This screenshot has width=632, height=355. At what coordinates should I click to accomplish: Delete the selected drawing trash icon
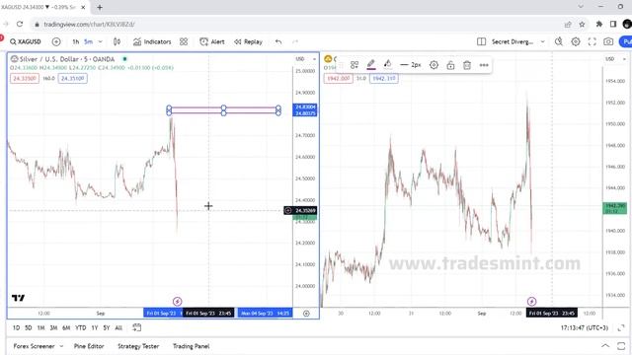click(x=467, y=65)
